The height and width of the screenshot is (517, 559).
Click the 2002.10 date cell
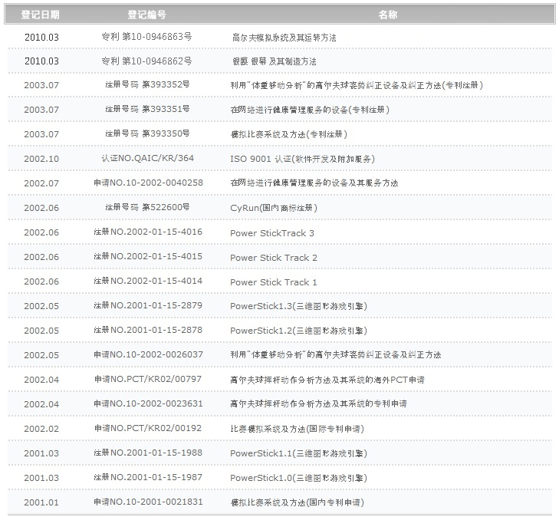coord(41,159)
